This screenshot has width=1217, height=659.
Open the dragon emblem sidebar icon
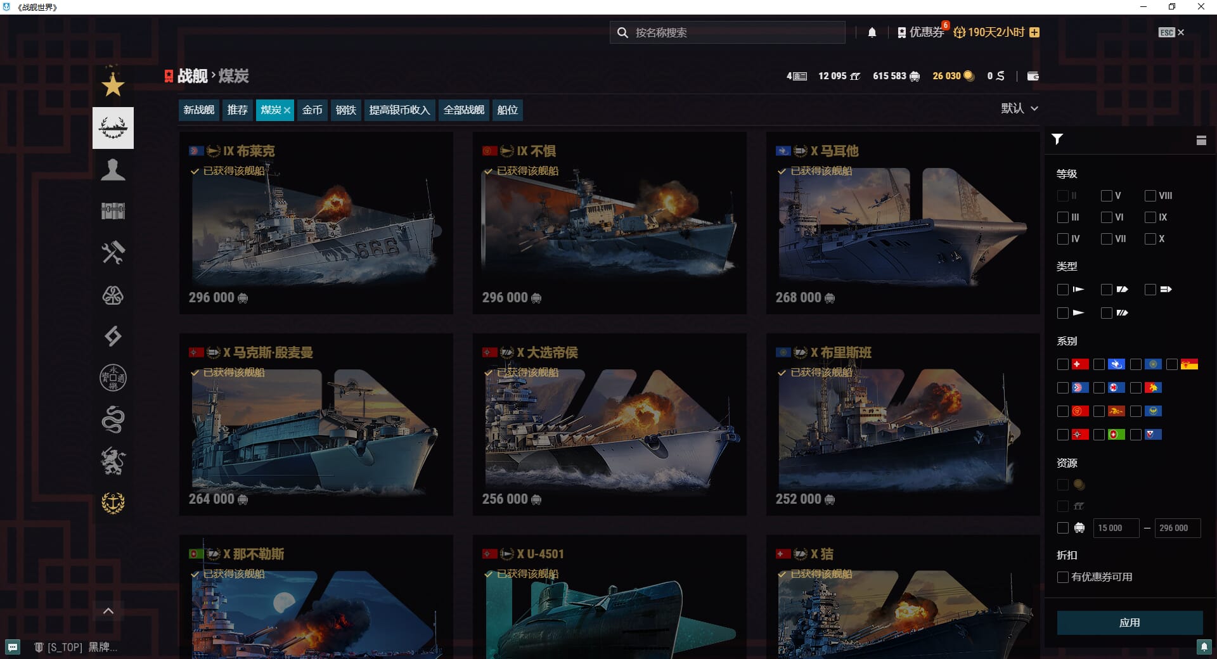(x=113, y=419)
